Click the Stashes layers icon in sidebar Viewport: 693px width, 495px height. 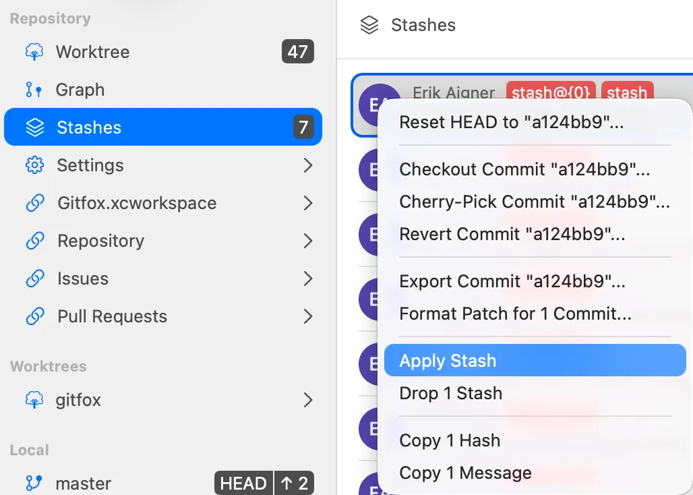tap(35, 127)
